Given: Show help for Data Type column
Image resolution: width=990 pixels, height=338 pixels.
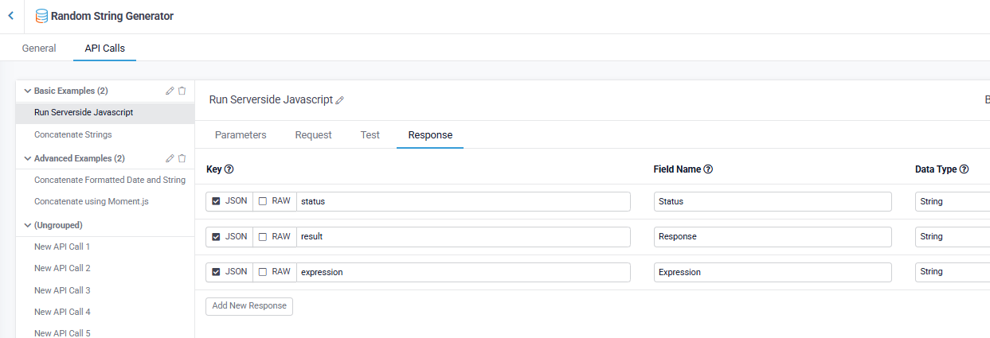Looking at the screenshot, I should pos(964,169).
